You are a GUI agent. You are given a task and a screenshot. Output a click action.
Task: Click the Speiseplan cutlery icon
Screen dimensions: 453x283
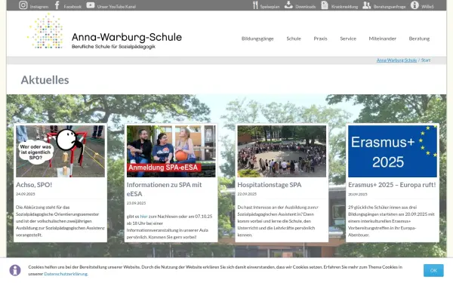(255, 5)
